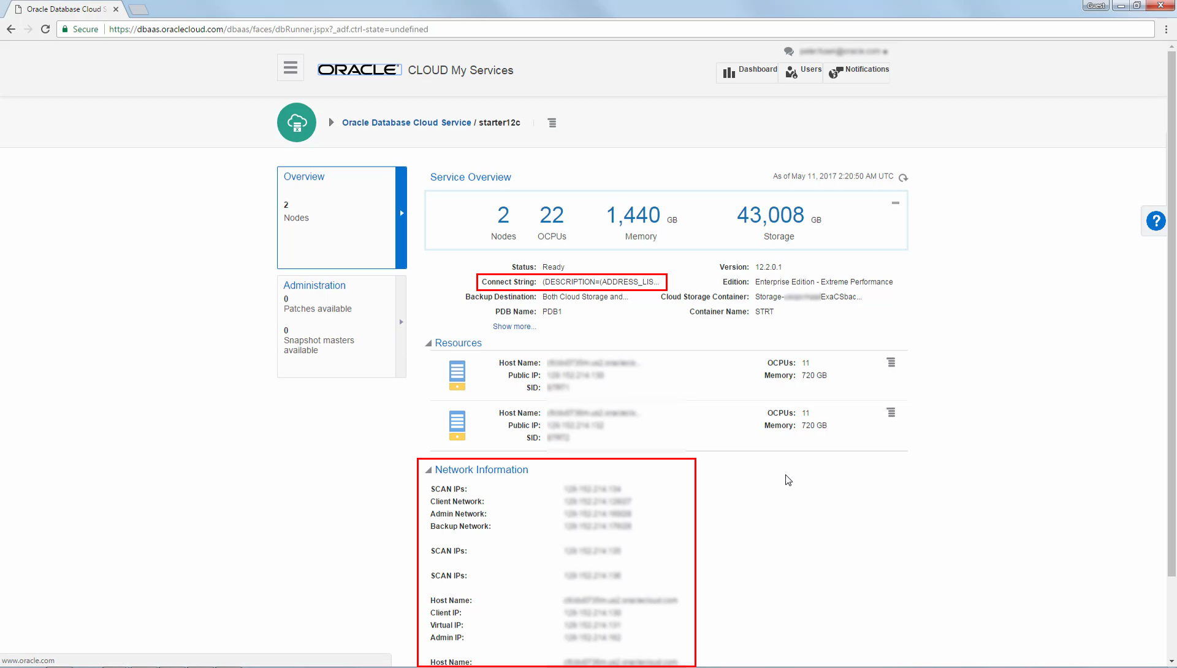Click the second node server icon
Screen dimensions: 1177x668
pos(457,426)
